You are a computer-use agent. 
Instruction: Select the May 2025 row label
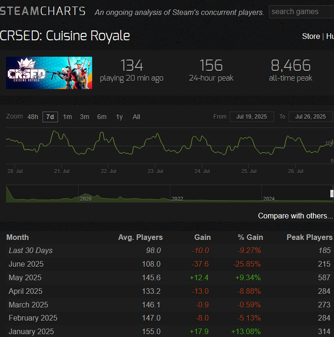tap(25, 277)
